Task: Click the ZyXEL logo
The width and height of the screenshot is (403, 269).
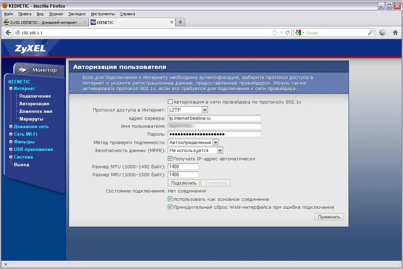Action: tap(30, 48)
